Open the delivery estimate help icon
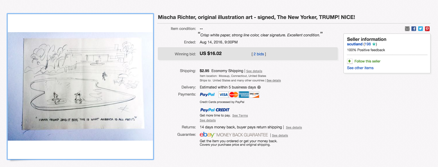This screenshot has height=167, width=438. (259, 87)
